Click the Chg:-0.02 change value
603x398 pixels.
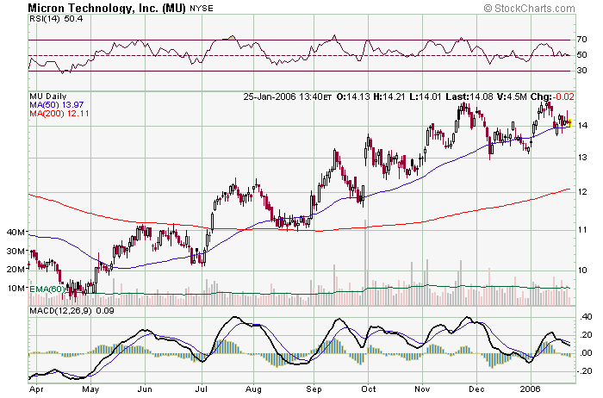pyautogui.click(x=552, y=96)
